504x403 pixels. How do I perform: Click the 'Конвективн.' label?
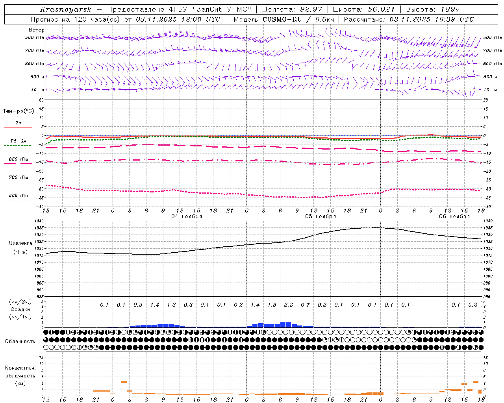pos(20,368)
